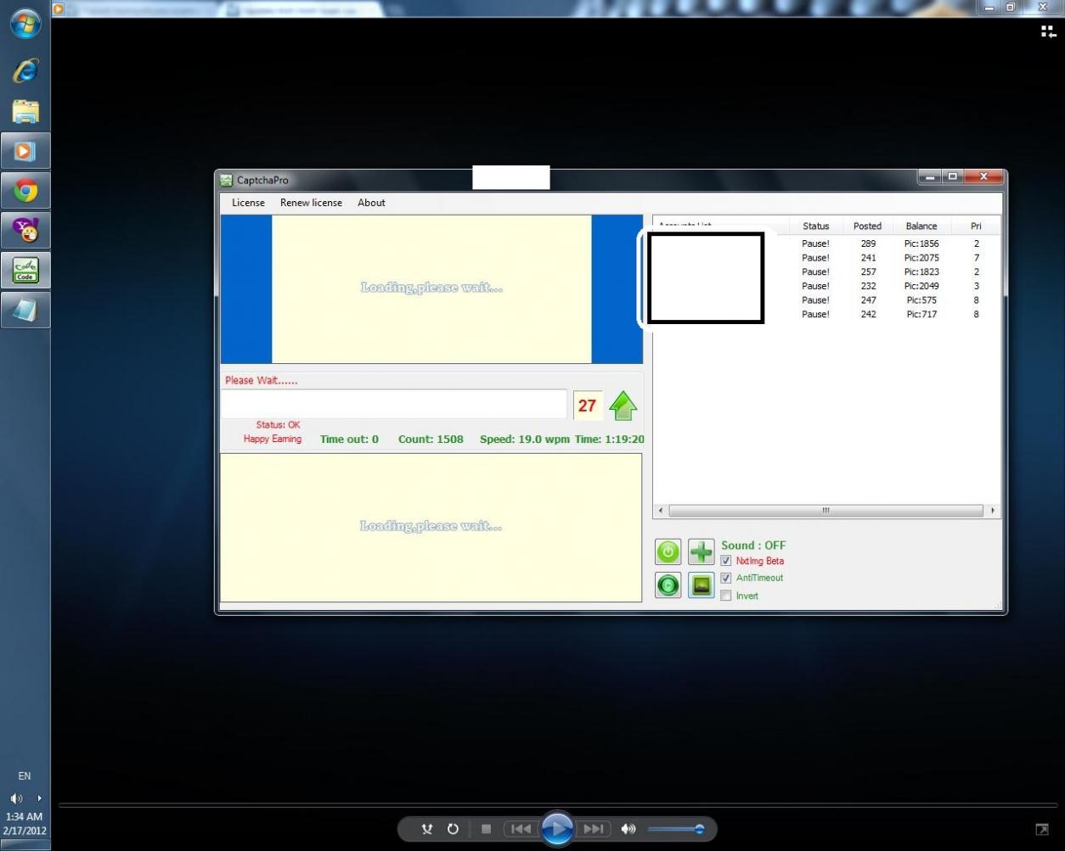Open the Code app taskbar icon
Image resolution: width=1065 pixels, height=851 pixels.
click(25, 271)
